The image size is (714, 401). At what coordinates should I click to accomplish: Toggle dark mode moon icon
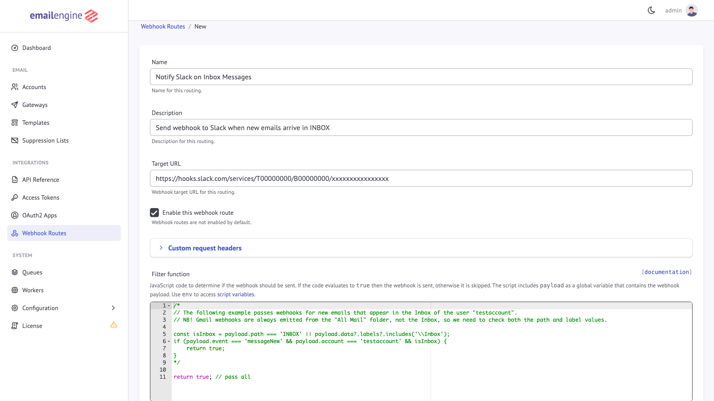pyautogui.click(x=652, y=10)
